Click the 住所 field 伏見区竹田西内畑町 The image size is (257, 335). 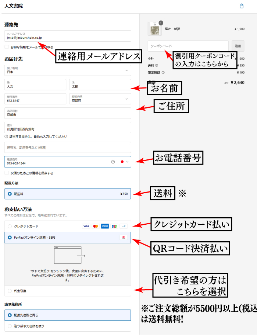tap(68, 127)
